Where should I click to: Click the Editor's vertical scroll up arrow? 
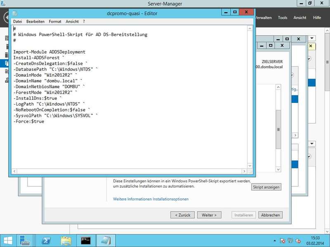(250, 28)
